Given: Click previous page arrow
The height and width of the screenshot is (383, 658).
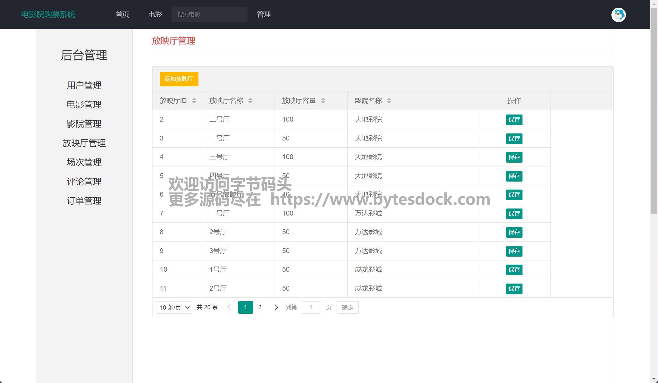Looking at the screenshot, I should (x=229, y=307).
